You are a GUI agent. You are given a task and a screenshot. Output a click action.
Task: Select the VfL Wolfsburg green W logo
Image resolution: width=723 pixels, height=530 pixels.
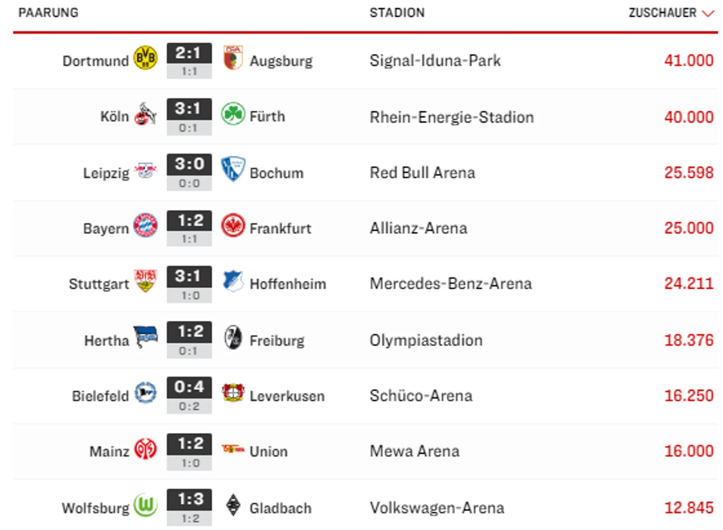tap(145, 505)
